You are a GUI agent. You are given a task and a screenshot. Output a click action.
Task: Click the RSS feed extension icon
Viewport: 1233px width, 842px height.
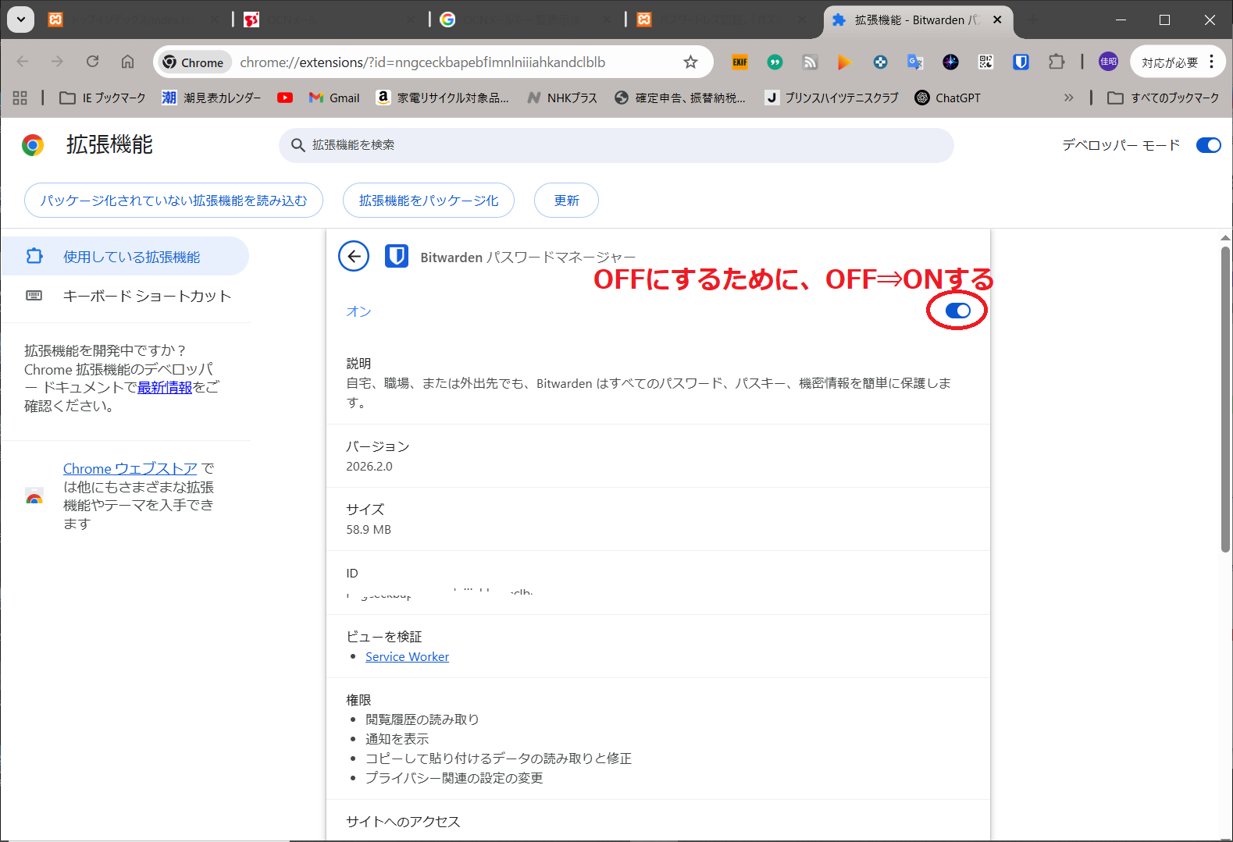(x=810, y=62)
